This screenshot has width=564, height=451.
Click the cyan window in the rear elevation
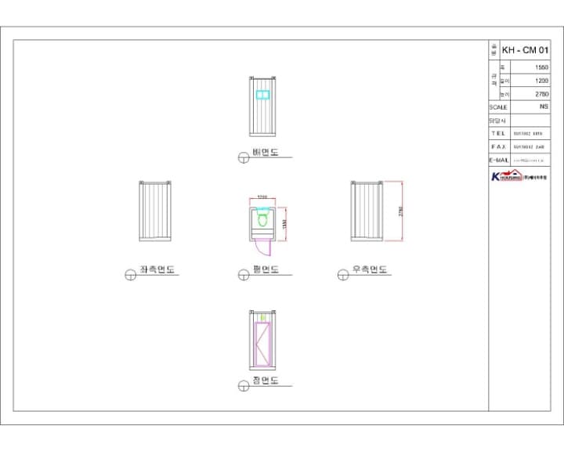[262, 95]
